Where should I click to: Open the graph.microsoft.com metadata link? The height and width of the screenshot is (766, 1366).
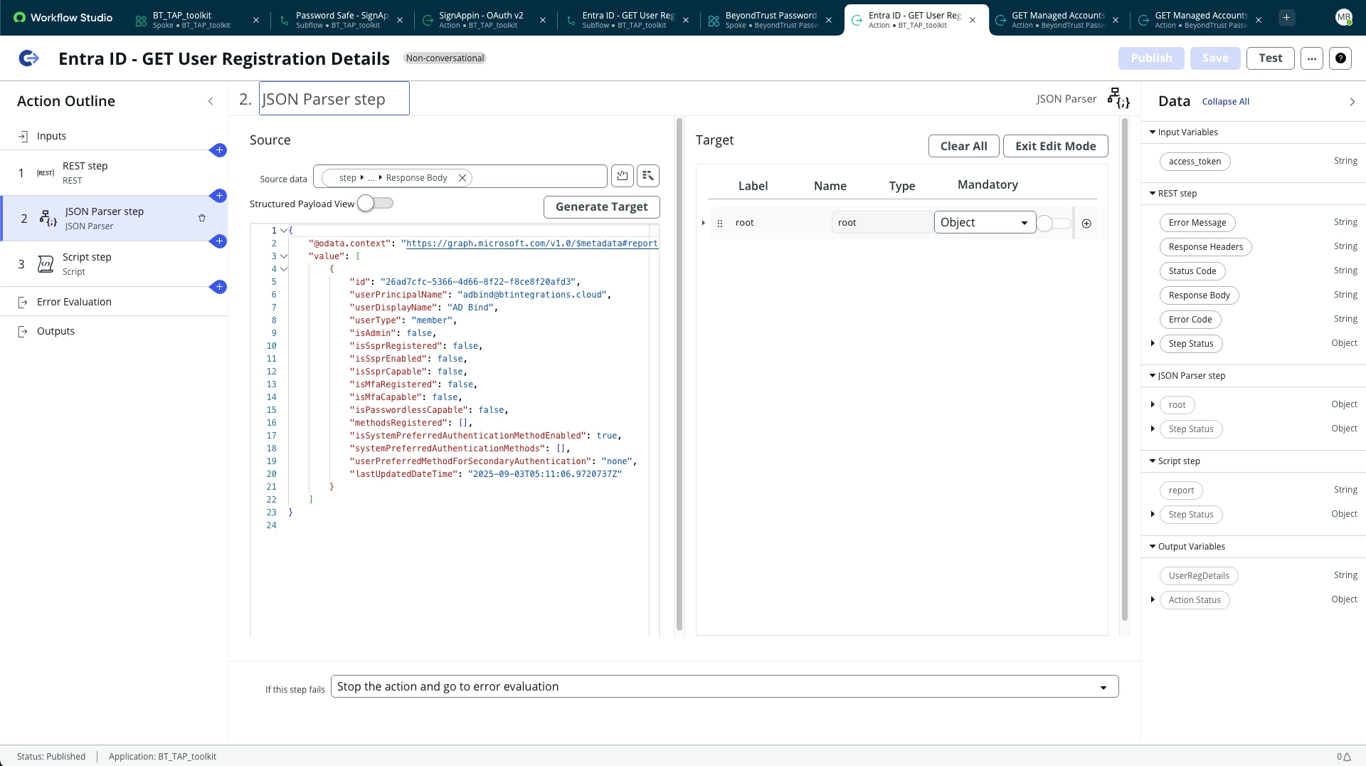pyautogui.click(x=531, y=243)
